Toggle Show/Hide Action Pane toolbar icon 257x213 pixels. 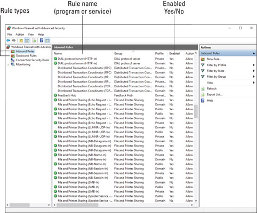pos(47,40)
